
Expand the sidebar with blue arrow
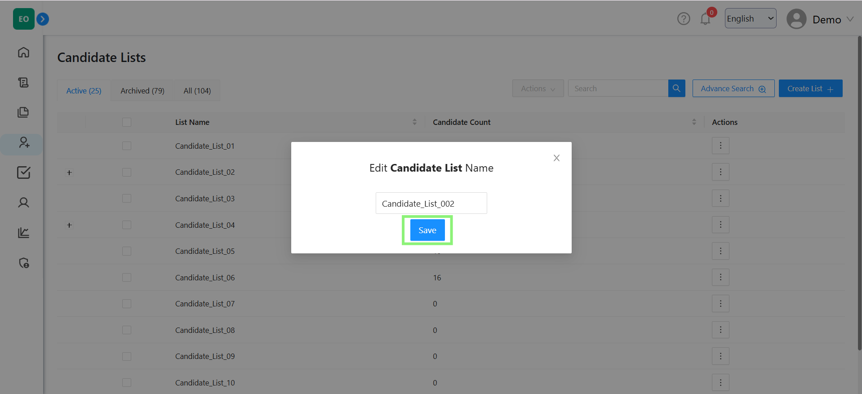(x=43, y=19)
